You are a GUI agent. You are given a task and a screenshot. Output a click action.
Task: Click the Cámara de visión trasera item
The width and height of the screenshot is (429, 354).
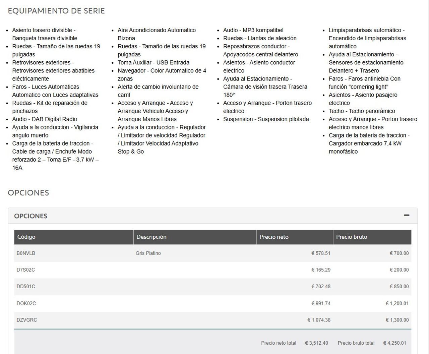[x=265, y=87]
